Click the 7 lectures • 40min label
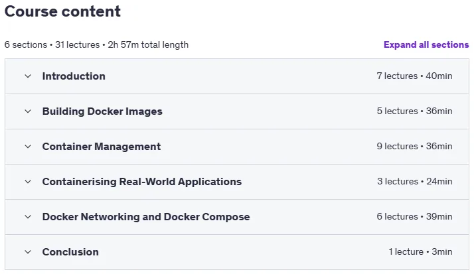 414,76
